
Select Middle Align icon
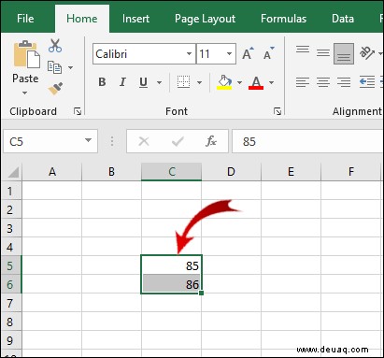[x=323, y=53]
